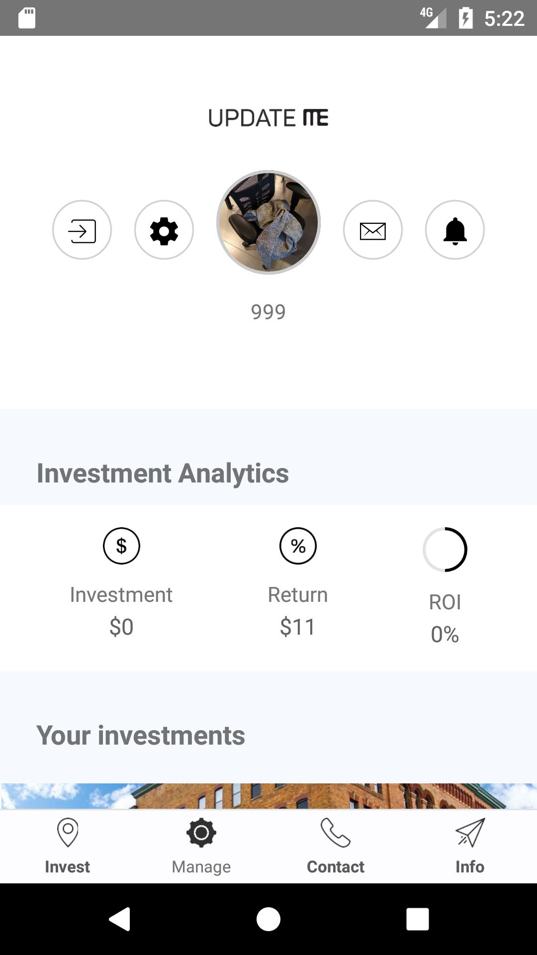Tap the Return $11 amount
This screenshot has height=955, width=537.
click(298, 627)
